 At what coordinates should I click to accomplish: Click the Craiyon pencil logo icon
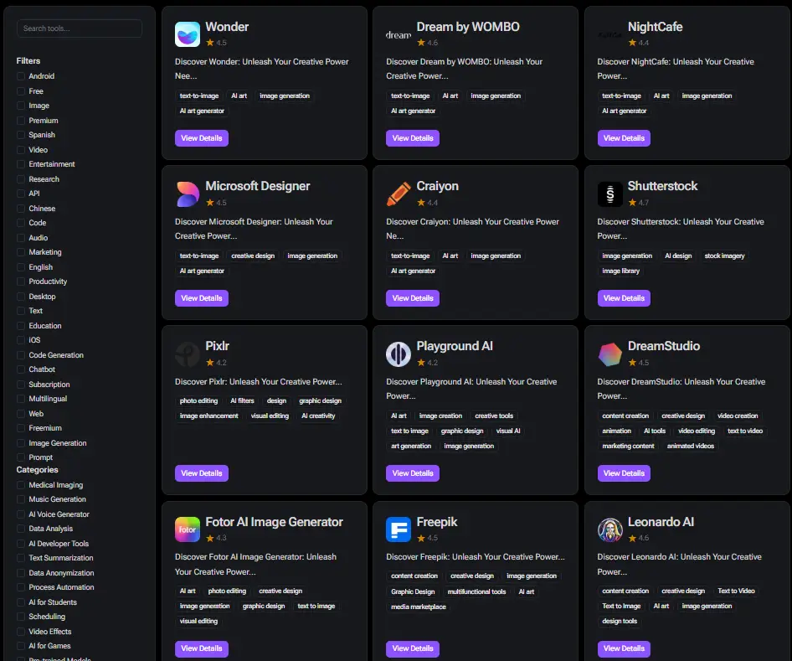point(399,194)
